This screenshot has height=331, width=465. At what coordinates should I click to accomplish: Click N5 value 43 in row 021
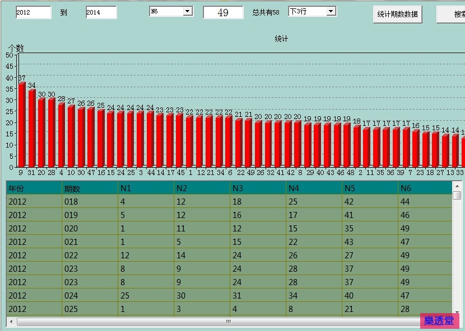pos(370,242)
